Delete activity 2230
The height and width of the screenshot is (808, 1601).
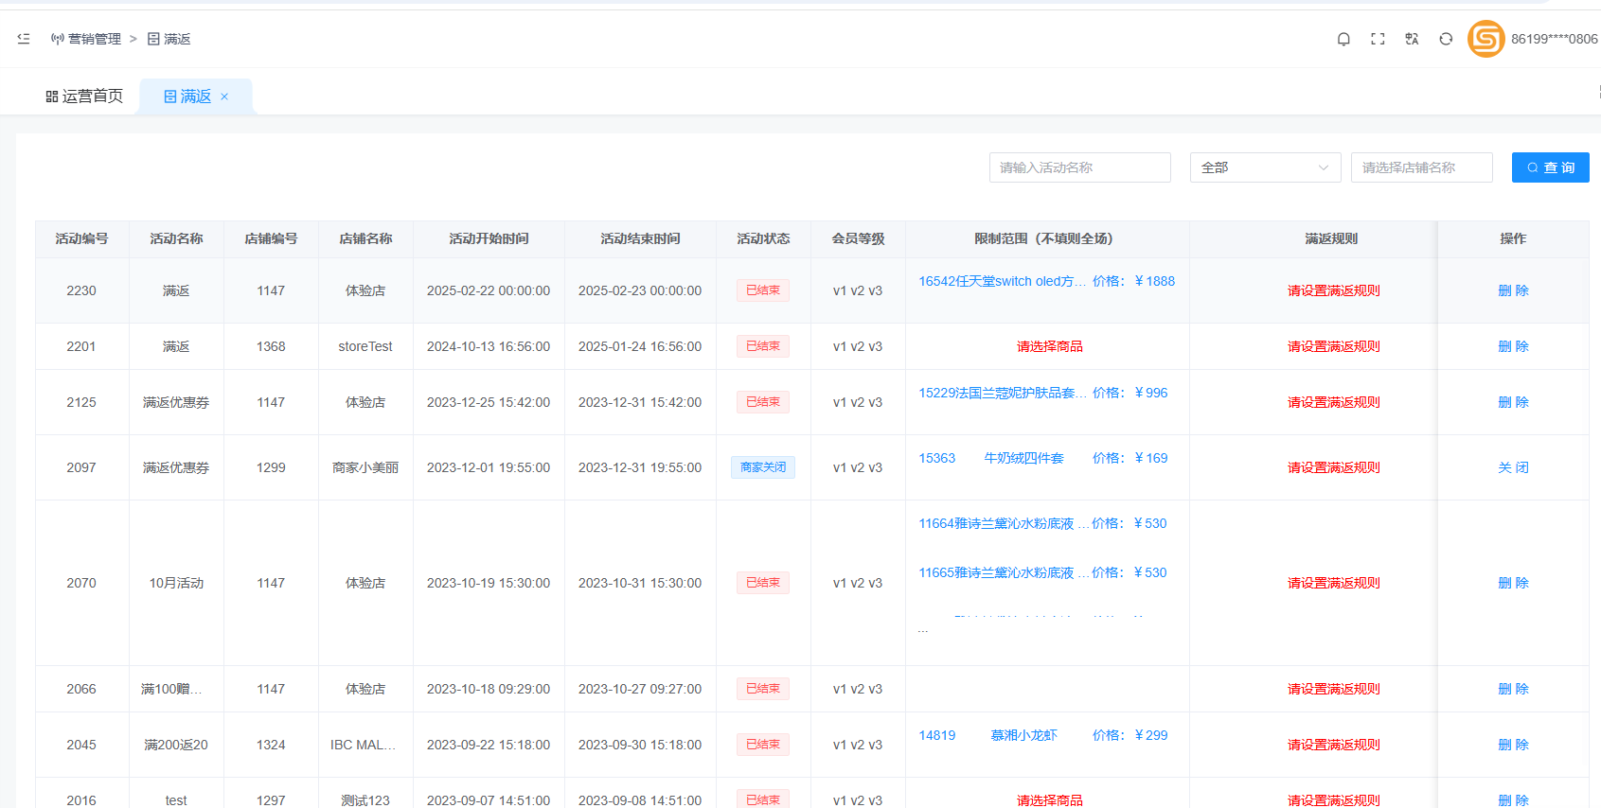pos(1512,290)
